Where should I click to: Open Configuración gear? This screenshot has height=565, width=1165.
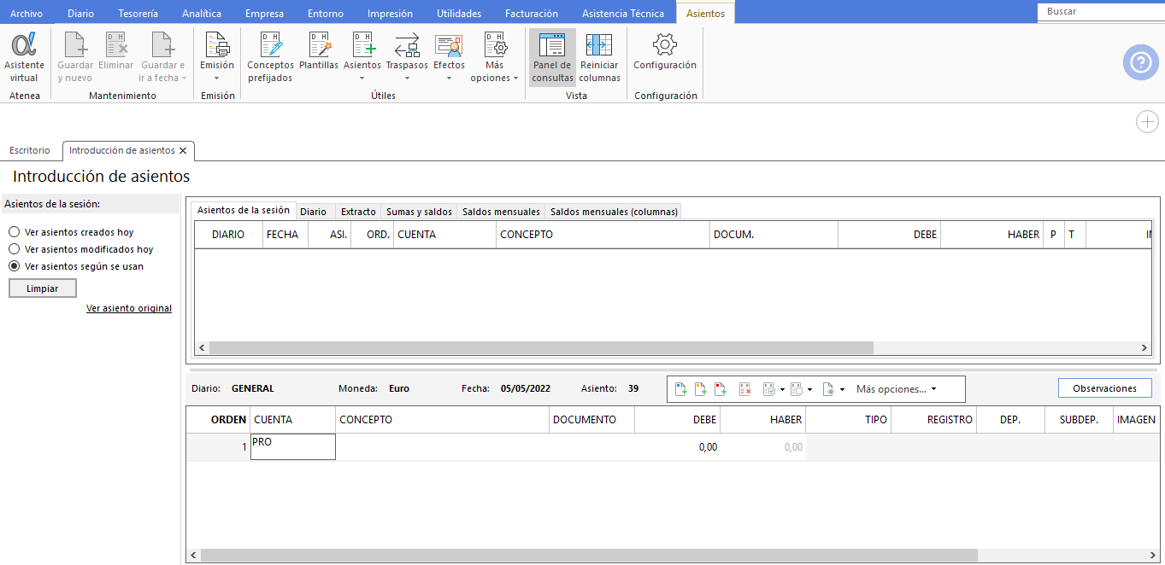pos(665,50)
